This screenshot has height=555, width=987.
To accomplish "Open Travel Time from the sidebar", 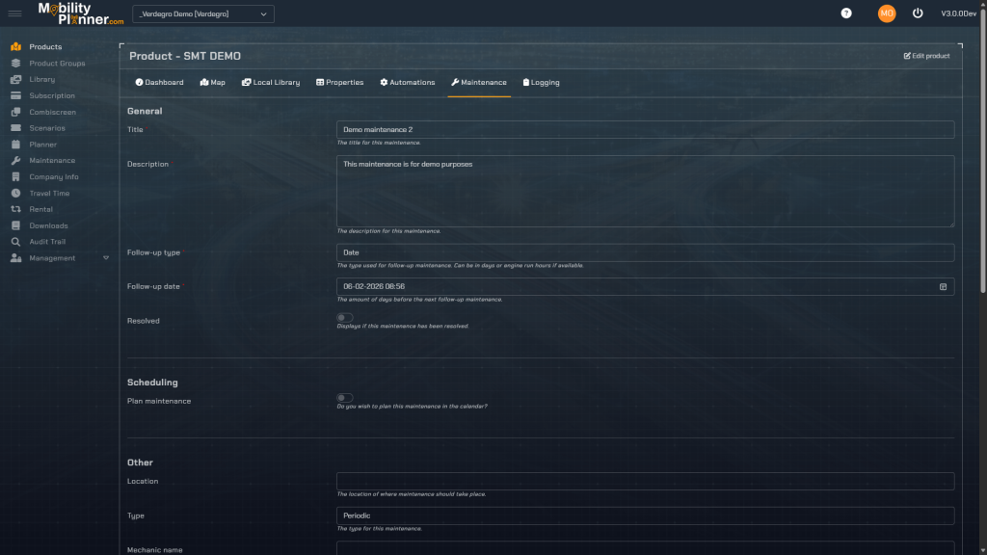I will tap(48, 193).
